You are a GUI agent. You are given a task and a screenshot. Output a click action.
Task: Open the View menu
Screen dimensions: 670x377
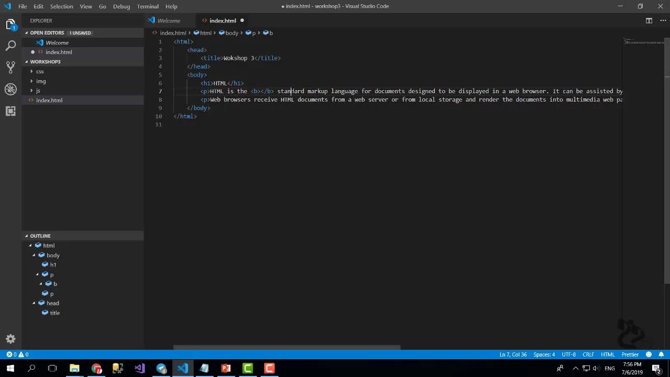pyautogui.click(x=86, y=6)
